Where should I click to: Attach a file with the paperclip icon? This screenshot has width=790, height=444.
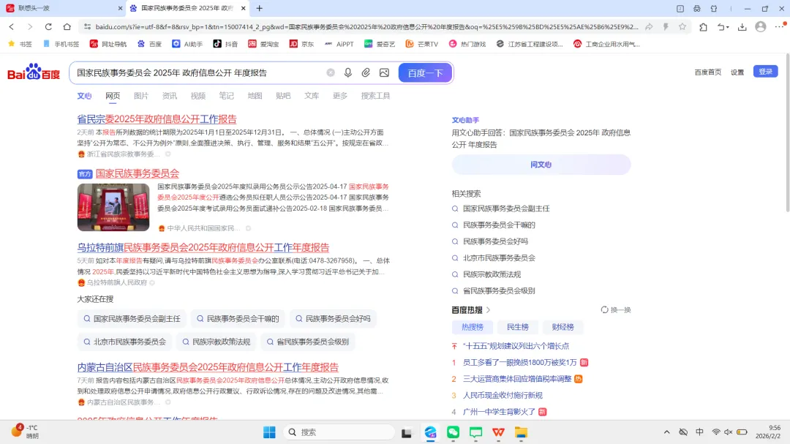[x=366, y=72]
